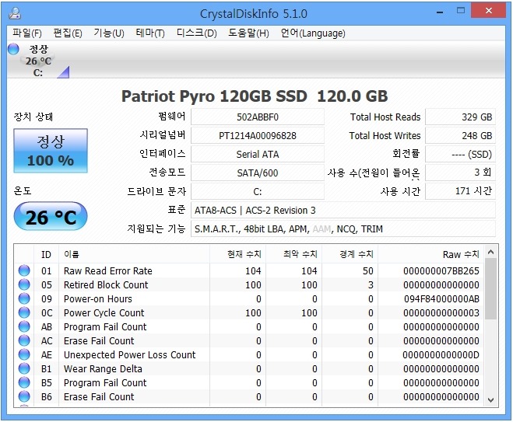Click raw value 094F84000000AB
The height and width of the screenshot is (422, 513).
[x=441, y=299]
